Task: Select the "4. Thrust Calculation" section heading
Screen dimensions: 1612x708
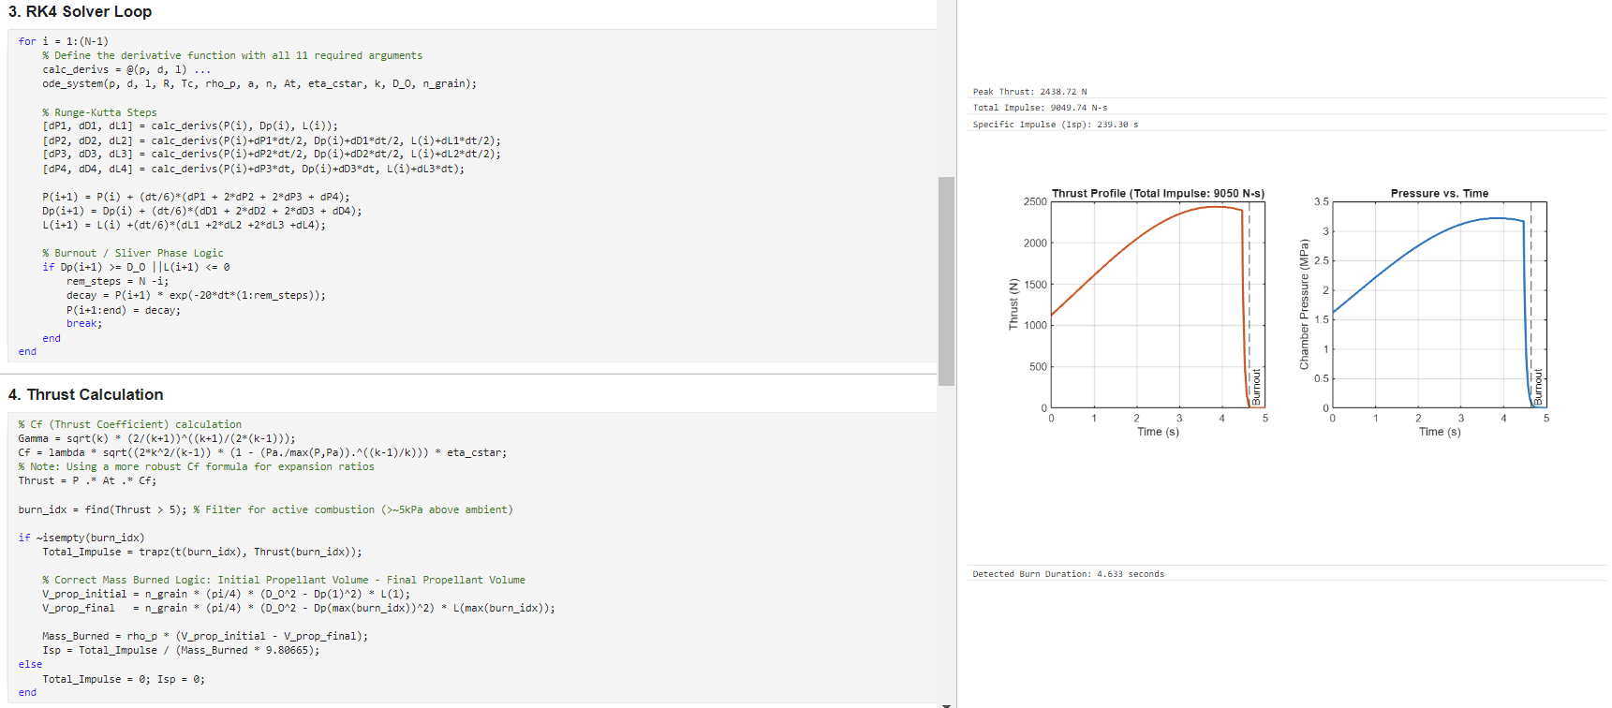Action: [86, 395]
